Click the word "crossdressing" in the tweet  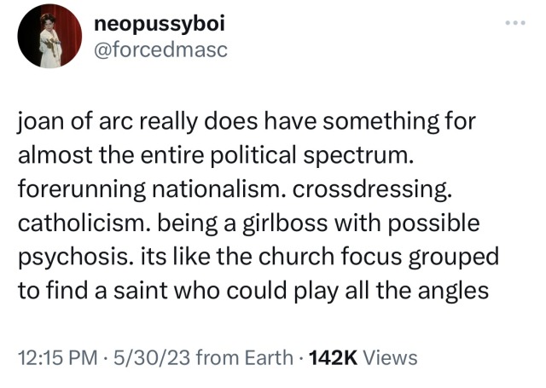click(394, 189)
